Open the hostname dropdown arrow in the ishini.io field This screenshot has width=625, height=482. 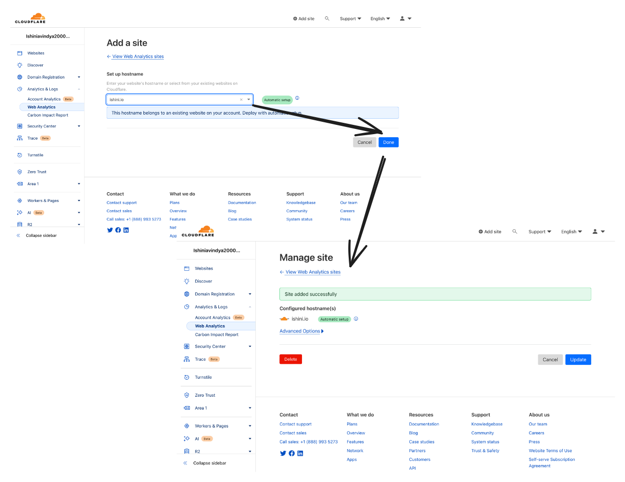249,100
